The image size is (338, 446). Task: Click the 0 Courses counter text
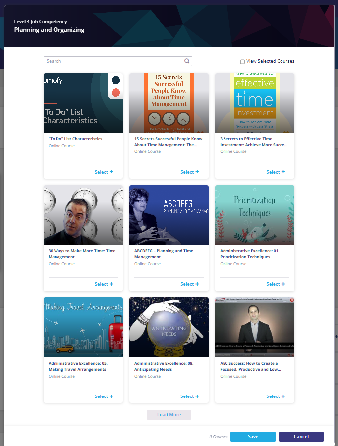tap(219, 437)
